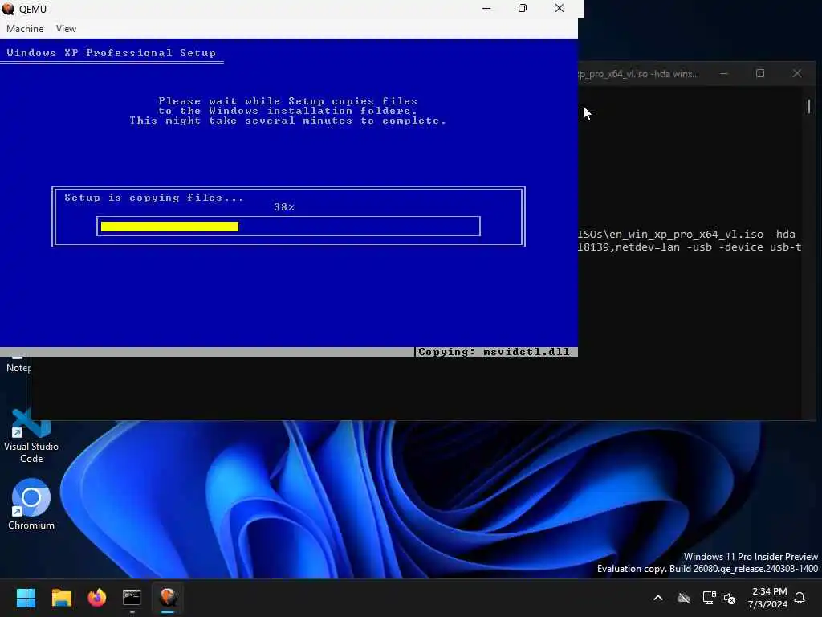Click the terminal window title text
The height and width of the screenshot is (617, 822).
click(x=638, y=74)
